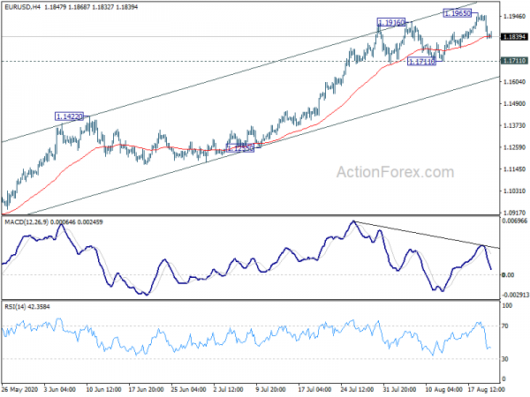The image size is (530, 397).
Task: Click the 1.11450 price axis value
Action: [514, 169]
